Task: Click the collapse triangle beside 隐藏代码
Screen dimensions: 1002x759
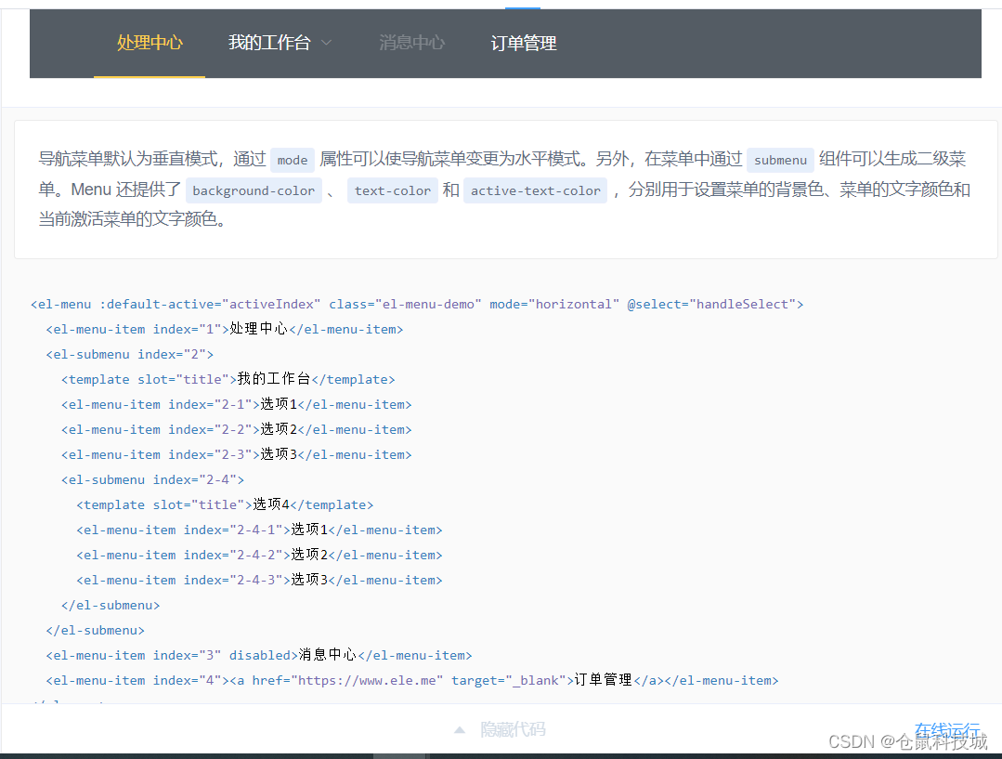Action: click(460, 729)
